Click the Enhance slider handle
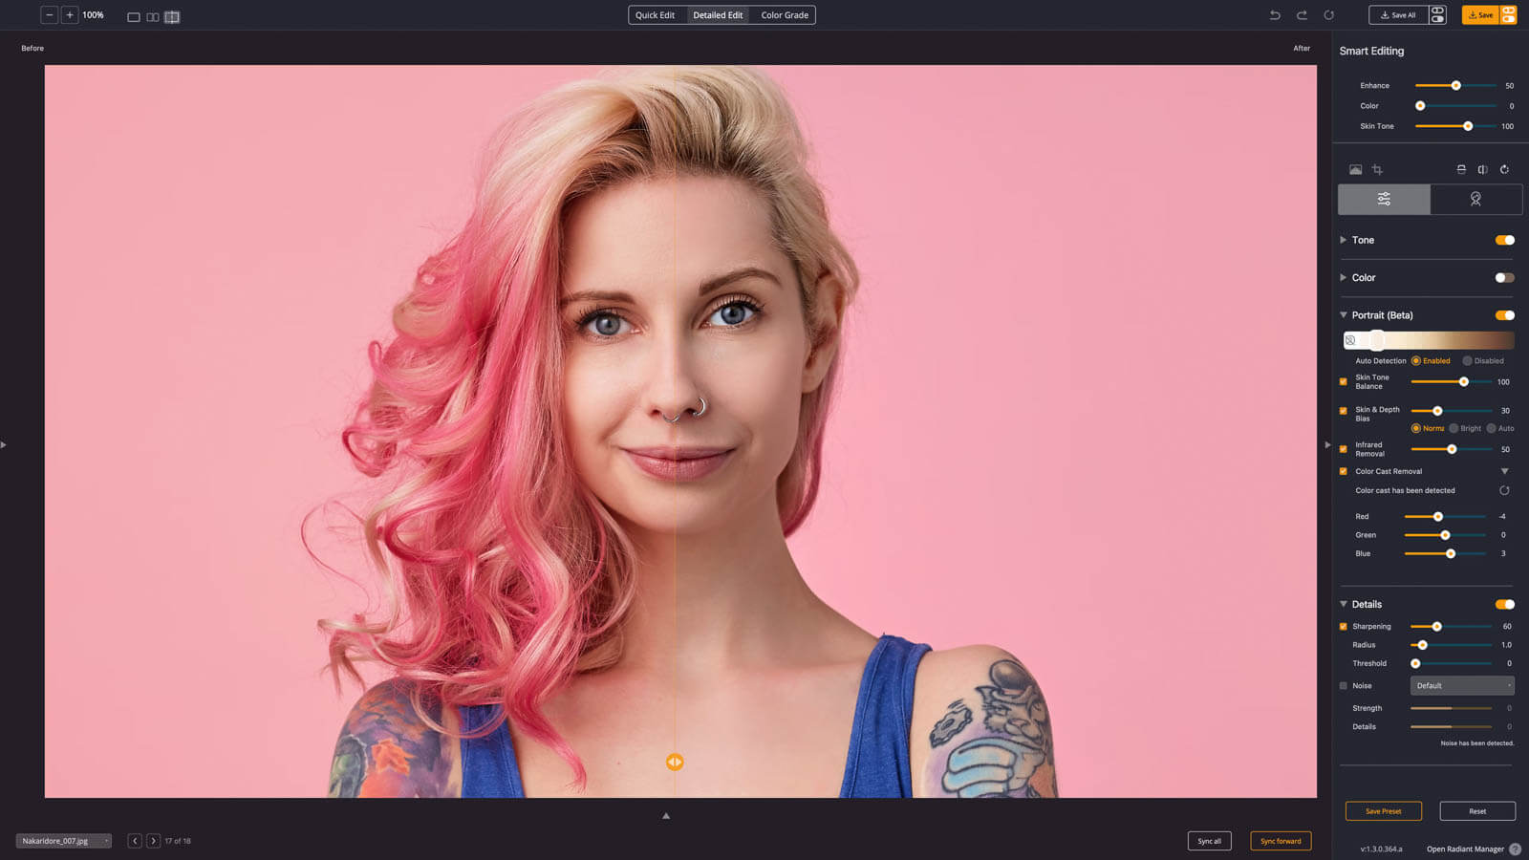 tap(1455, 86)
